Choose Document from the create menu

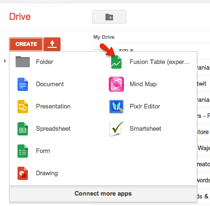coord(50,84)
